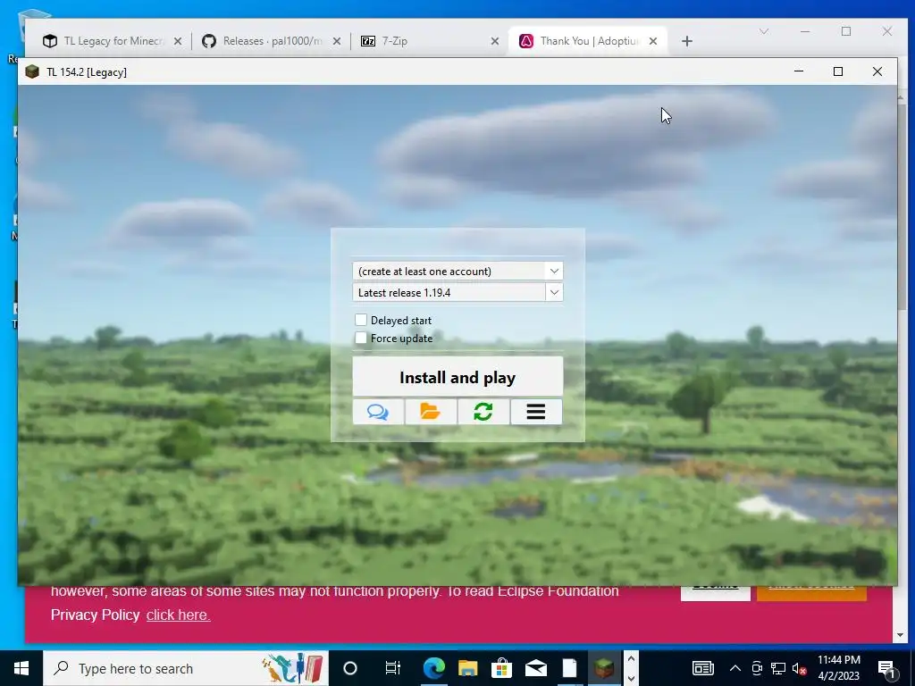Open File Explorer from the taskbar
Screen dimensions: 915x686
pos(467,668)
